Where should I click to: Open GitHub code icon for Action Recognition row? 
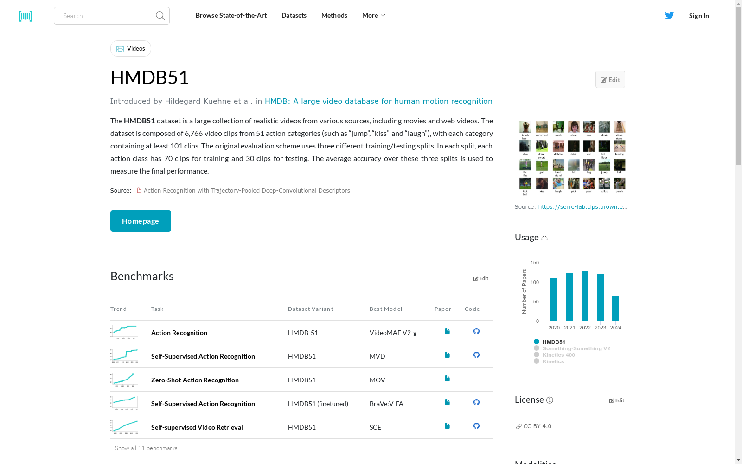point(476,331)
